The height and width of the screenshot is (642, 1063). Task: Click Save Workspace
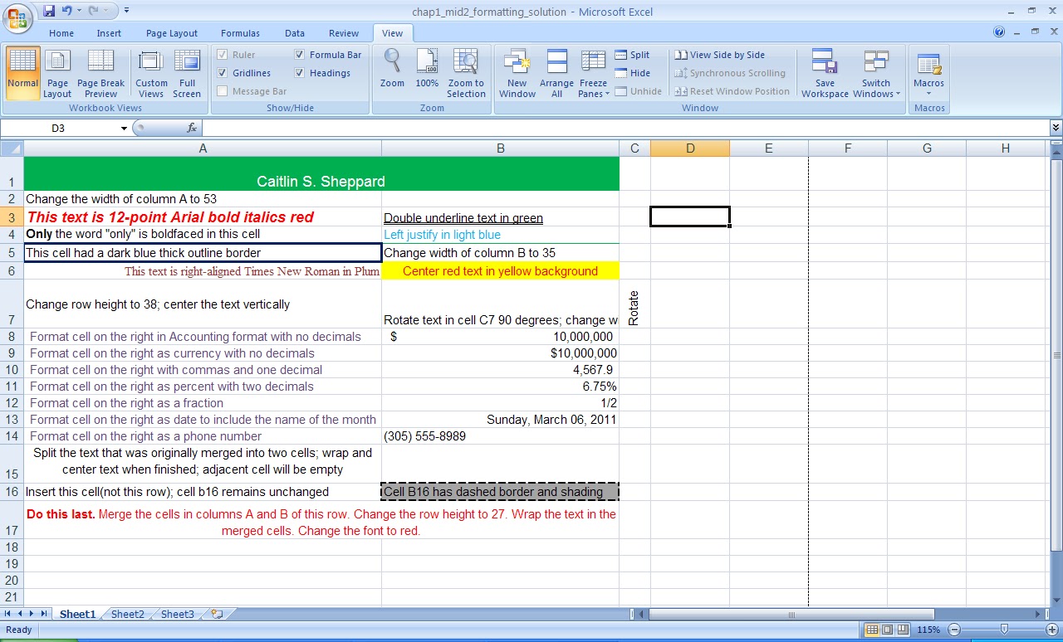click(825, 73)
